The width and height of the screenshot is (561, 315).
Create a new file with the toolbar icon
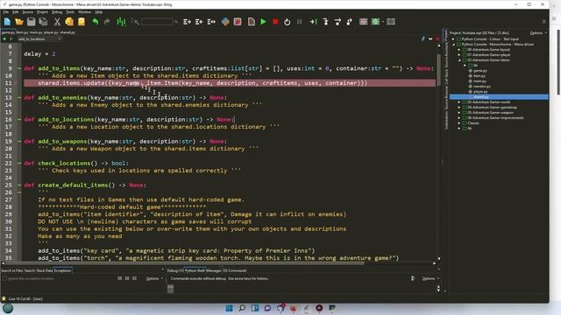pos(7,22)
